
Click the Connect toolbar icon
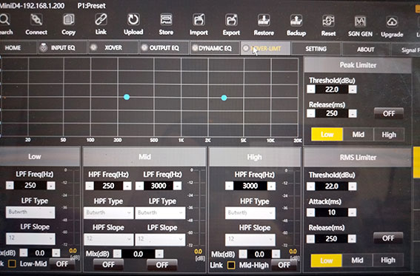coord(36,20)
